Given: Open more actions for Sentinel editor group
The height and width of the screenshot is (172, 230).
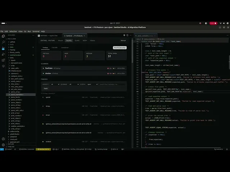Looking at the screenshot, I should click(130, 35).
